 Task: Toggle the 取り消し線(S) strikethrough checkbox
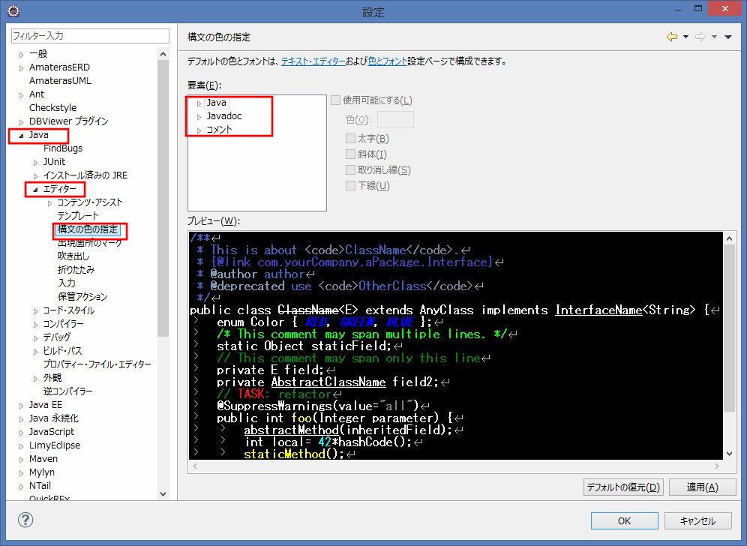(x=351, y=170)
